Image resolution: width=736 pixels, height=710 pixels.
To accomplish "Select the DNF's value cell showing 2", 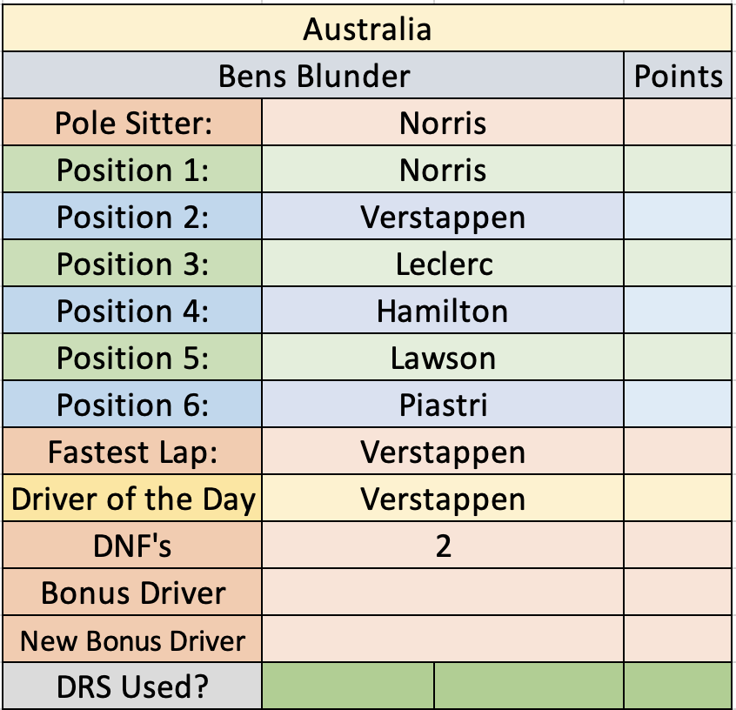I will [443, 545].
